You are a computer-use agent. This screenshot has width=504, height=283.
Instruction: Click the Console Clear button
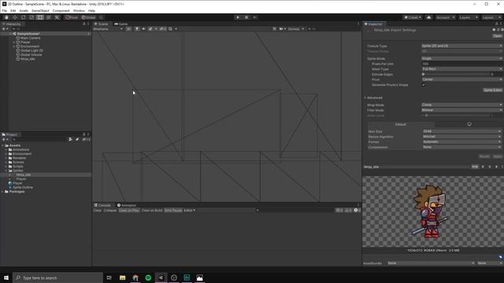tap(98, 211)
